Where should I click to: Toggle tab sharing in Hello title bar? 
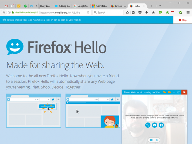(164, 92)
